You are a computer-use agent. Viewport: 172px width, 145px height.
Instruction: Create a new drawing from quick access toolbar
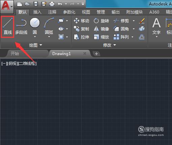pyautogui.click(x=20, y=4)
